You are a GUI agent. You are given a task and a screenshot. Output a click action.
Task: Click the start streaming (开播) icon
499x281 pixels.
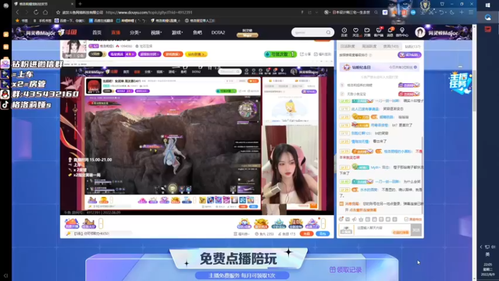click(367, 32)
